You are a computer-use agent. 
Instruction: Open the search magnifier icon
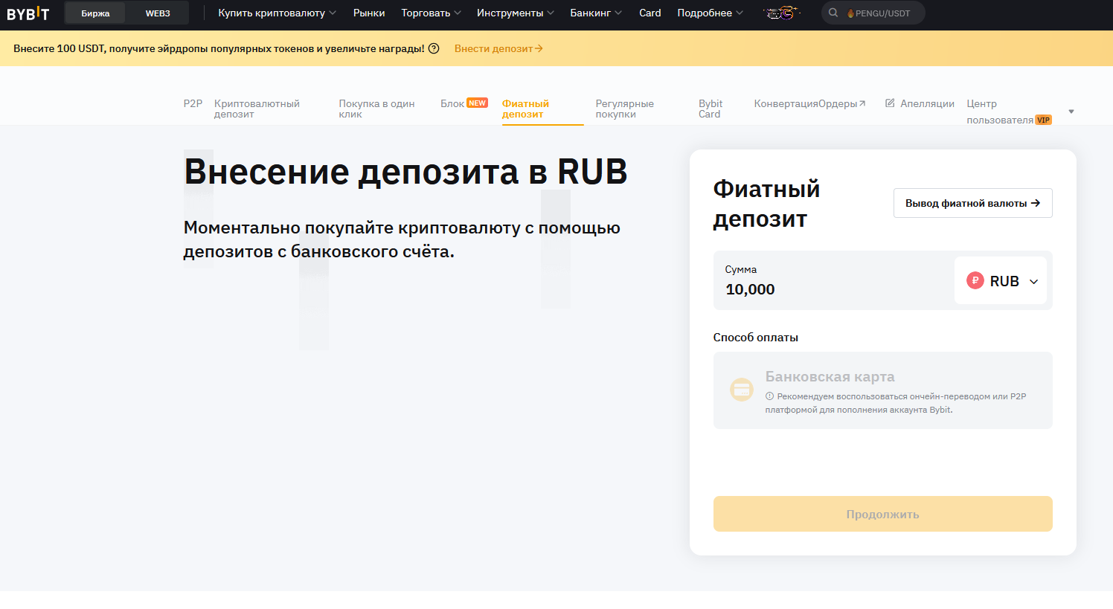[x=833, y=13]
